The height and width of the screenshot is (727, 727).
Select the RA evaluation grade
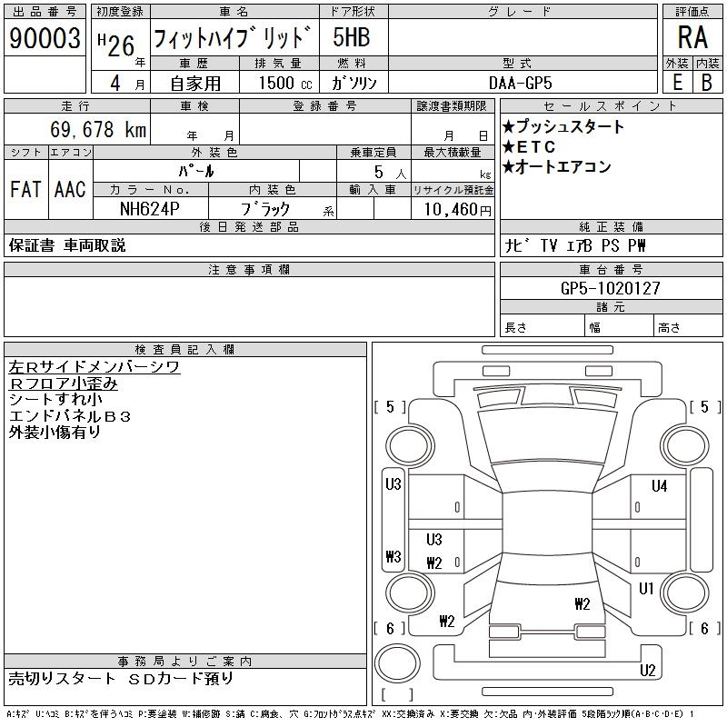click(692, 37)
